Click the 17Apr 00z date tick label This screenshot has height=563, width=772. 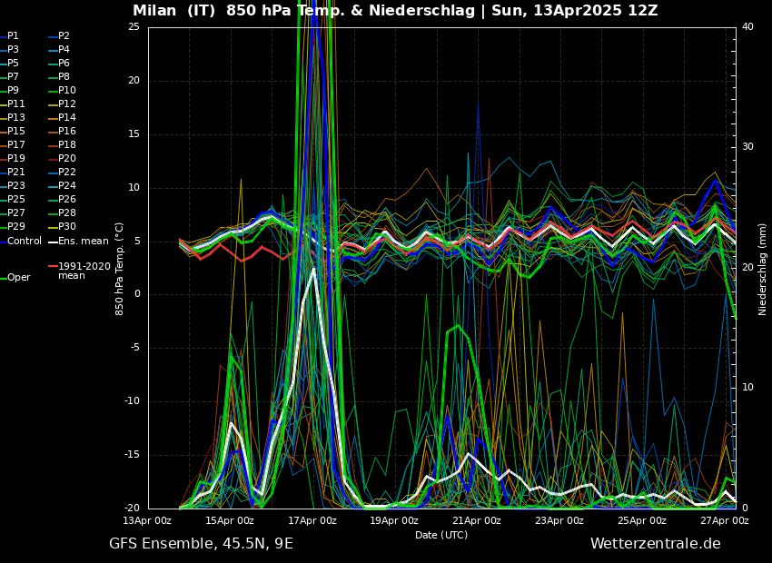click(x=312, y=521)
